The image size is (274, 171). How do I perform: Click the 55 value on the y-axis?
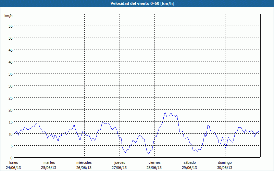click(10, 26)
